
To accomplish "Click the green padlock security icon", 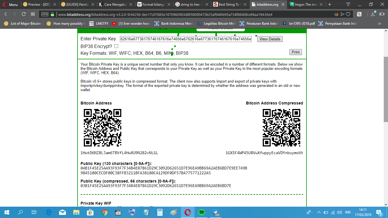I will point(52,14).
